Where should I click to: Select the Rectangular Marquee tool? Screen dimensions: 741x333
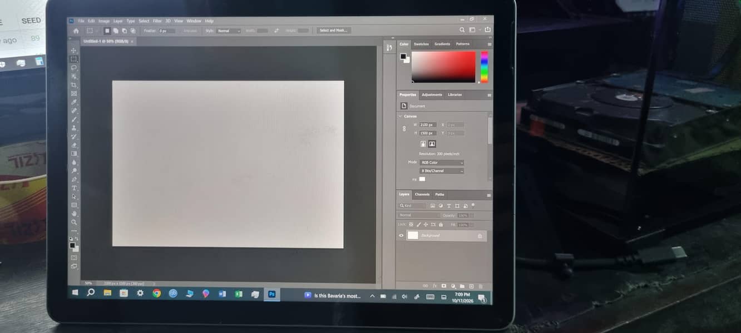(73, 59)
